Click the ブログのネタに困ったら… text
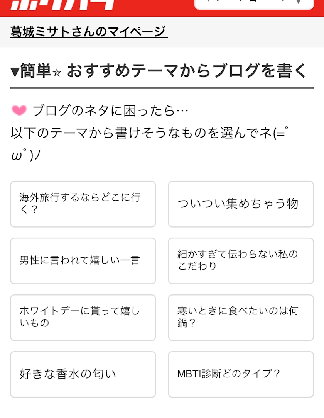The width and height of the screenshot is (324, 418). click(x=110, y=111)
